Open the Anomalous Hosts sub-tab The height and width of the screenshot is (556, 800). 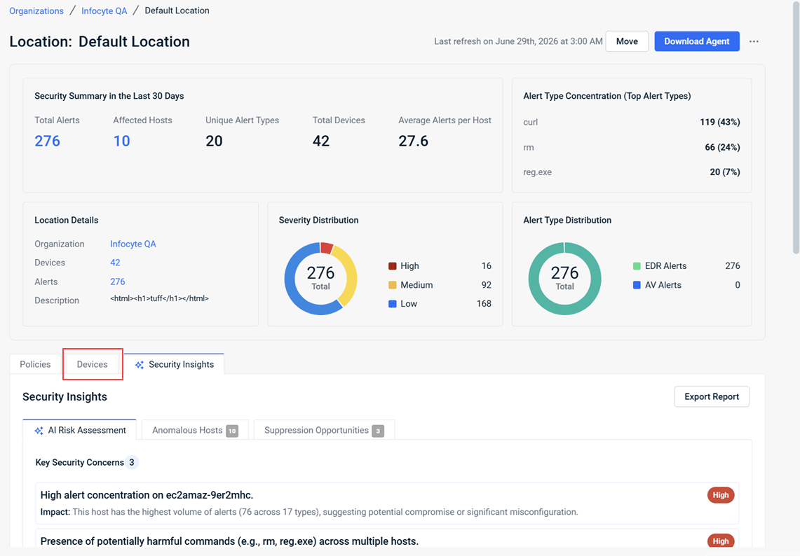(x=195, y=430)
